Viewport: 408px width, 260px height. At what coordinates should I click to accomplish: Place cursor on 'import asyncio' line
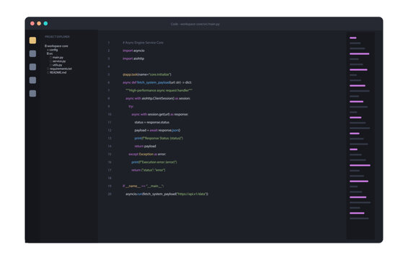(133, 51)
